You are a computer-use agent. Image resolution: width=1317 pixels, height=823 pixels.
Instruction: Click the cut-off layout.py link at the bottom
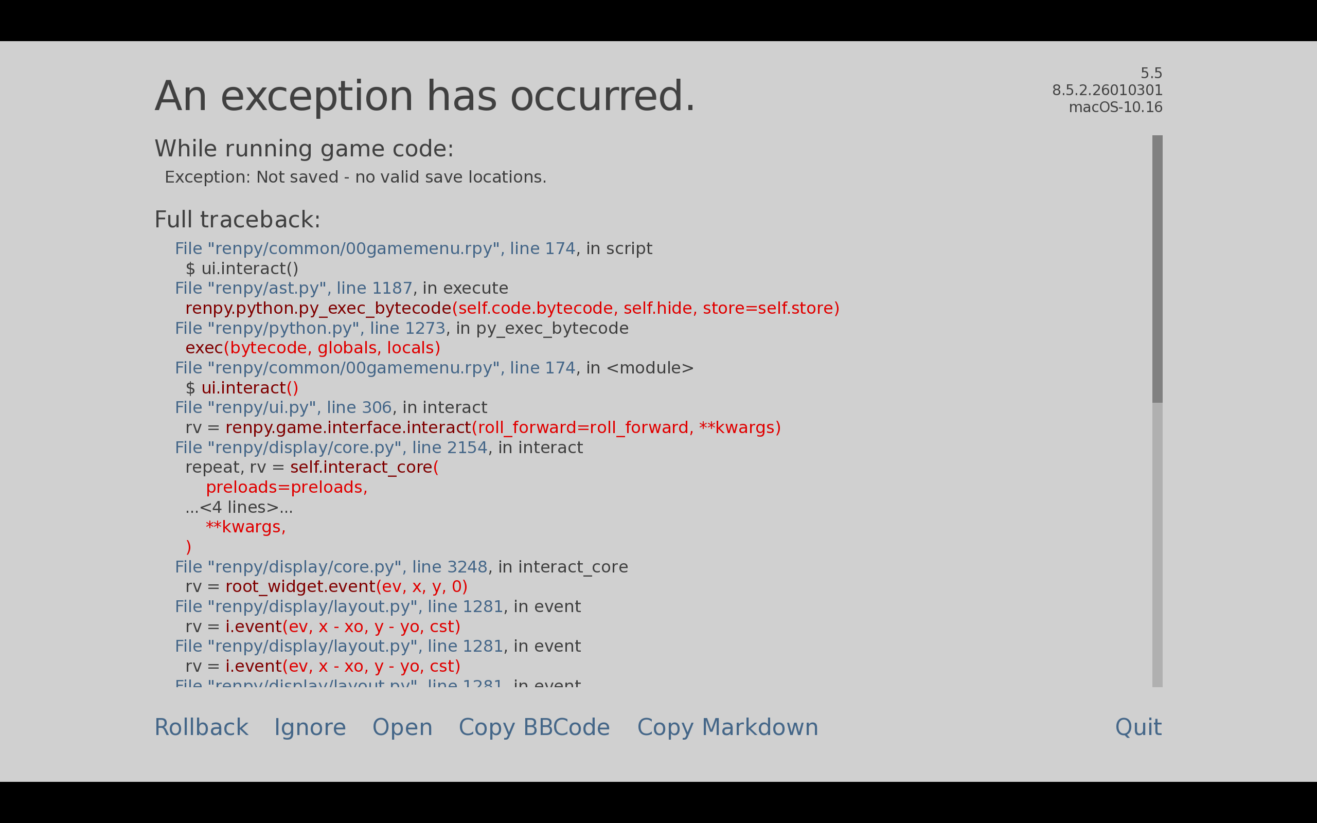coord(339,683)
